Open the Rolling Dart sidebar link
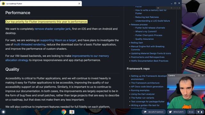 [x=137, y=42]
